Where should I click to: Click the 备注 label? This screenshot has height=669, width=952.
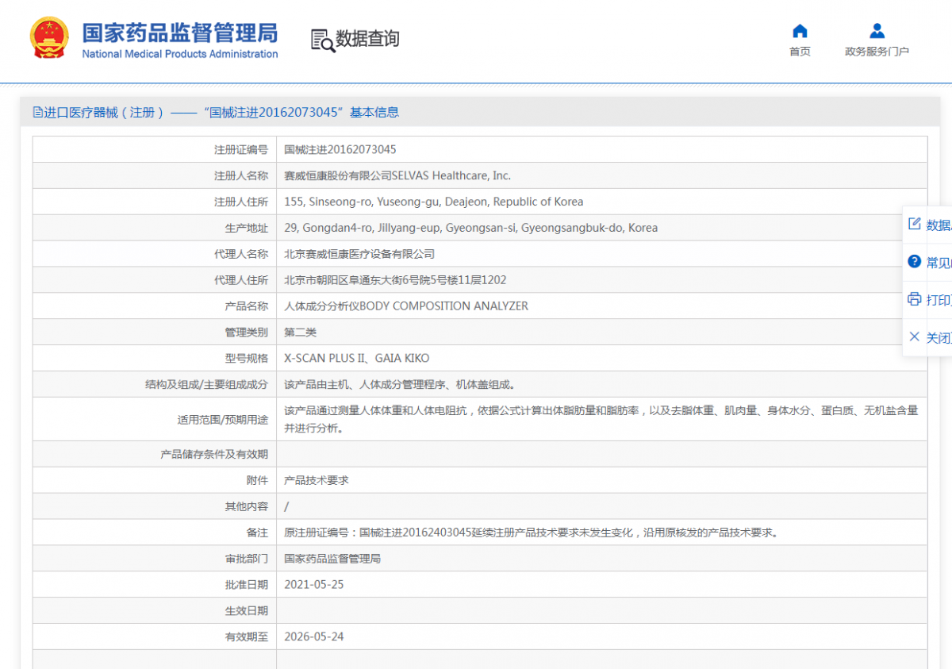tap(257, 533)
